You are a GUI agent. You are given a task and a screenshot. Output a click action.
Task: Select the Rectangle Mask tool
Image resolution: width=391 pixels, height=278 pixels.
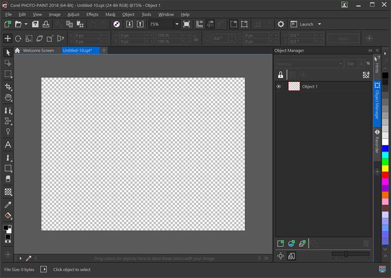tap(8, 74)
